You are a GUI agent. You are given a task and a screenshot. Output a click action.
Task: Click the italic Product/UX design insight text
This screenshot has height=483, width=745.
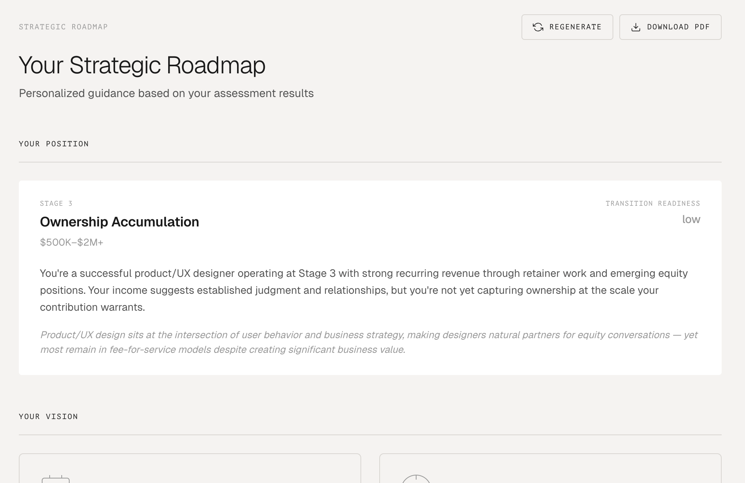pos(369,342)
